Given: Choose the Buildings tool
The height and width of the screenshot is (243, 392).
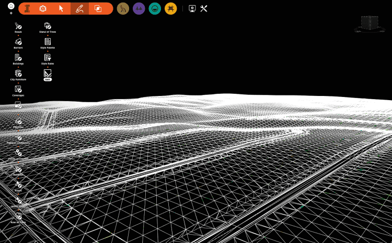Looking at the screenshot, I should tap(18, 58).
